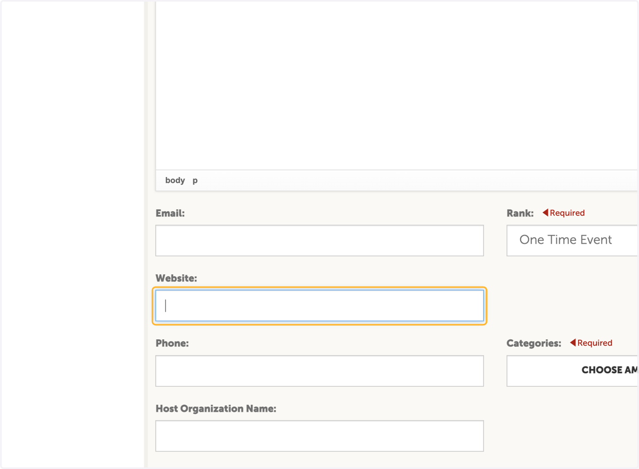Screen dimensions: 639x469
Task: Select the Host Organization Name field
Action: click(319, 436)
